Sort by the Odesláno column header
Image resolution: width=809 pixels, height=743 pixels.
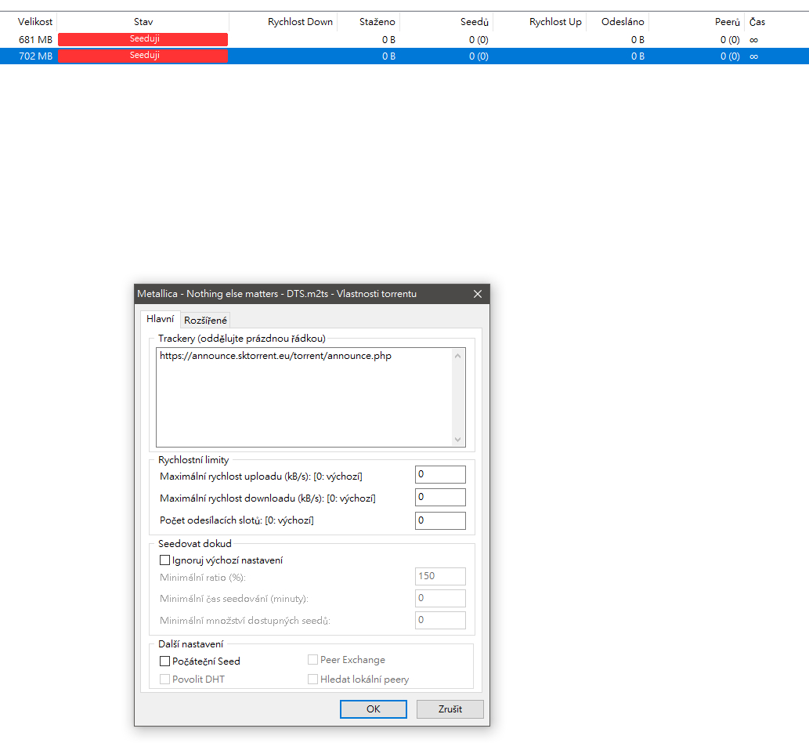coord(618,22)
